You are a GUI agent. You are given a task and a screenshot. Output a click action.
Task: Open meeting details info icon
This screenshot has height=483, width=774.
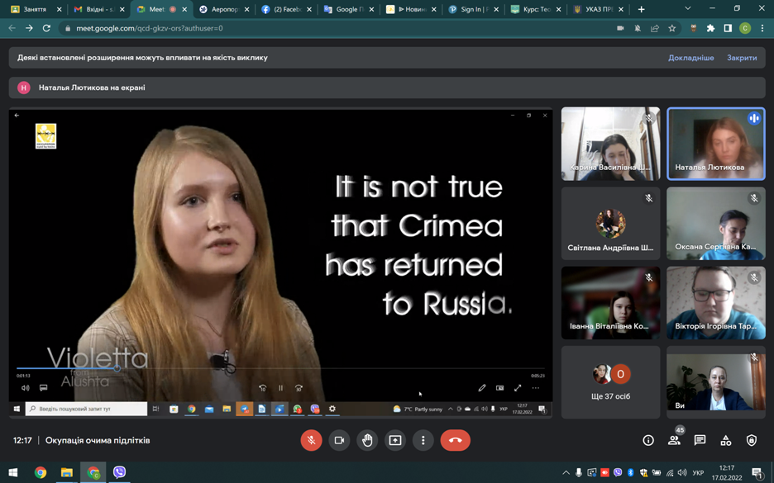coord(648,441)
